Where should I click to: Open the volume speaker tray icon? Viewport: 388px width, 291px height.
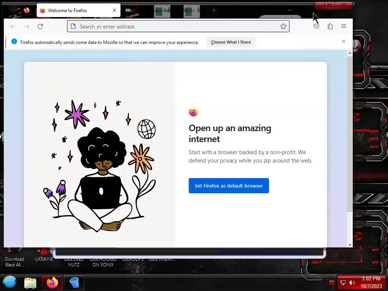point(352,283)
